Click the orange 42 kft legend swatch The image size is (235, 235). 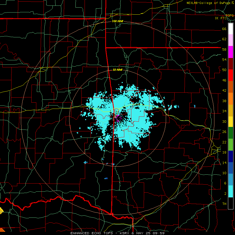[x=231, y=99]
